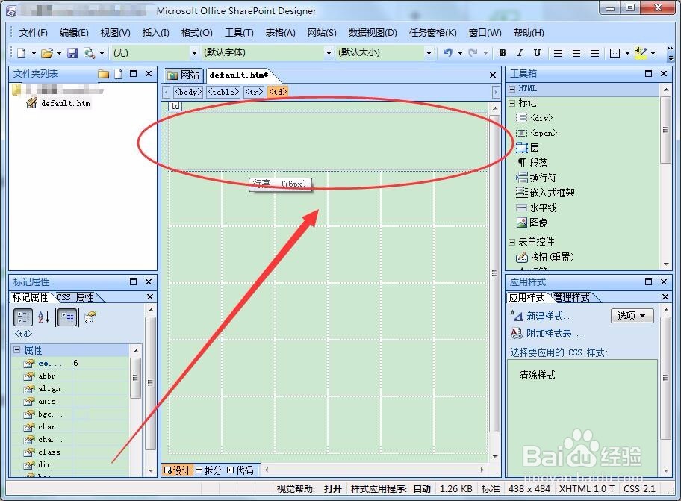The width and height of the screenshot is (681, 501).
Task: Click the Open folder icon in toolbar
Action: 47,53
